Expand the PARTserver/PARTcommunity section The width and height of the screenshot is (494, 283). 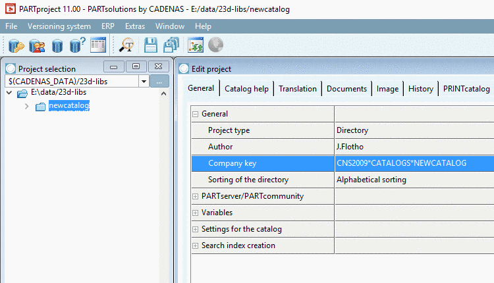(x=196, y=196)
